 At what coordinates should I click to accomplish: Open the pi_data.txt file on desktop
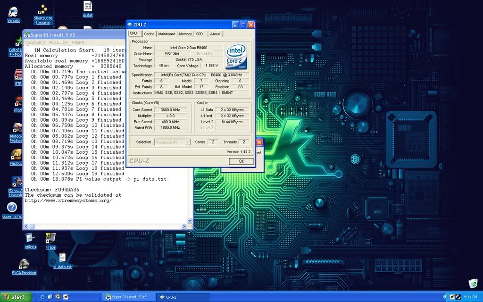click(x=62, y=260)
